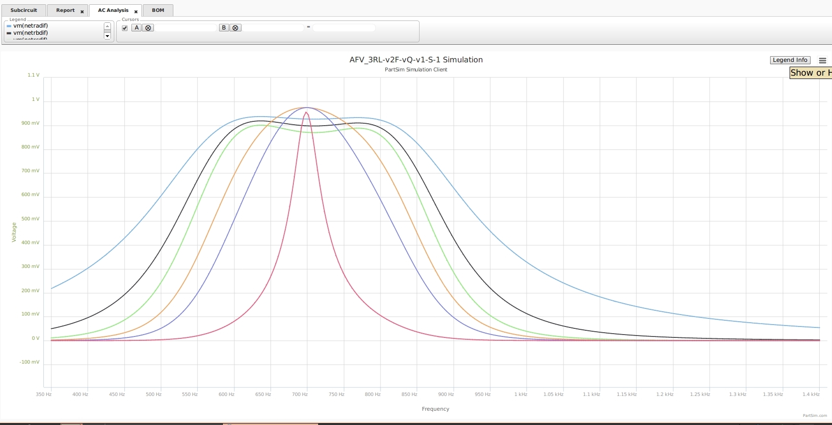832x425 pixels.
Task: Clear cursor B with its circled-X icon
Action: click(x=235, y=28)
